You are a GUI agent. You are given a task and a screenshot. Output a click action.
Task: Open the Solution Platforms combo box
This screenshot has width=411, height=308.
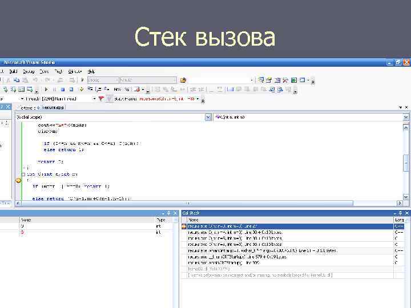pos(148,80)
